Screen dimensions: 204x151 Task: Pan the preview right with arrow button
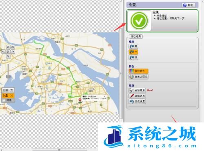13,51
